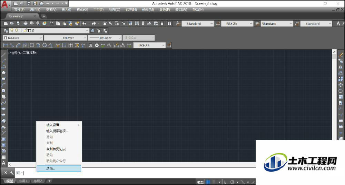Toggle the layer on/off light bulb

click(x=12, y=31)
